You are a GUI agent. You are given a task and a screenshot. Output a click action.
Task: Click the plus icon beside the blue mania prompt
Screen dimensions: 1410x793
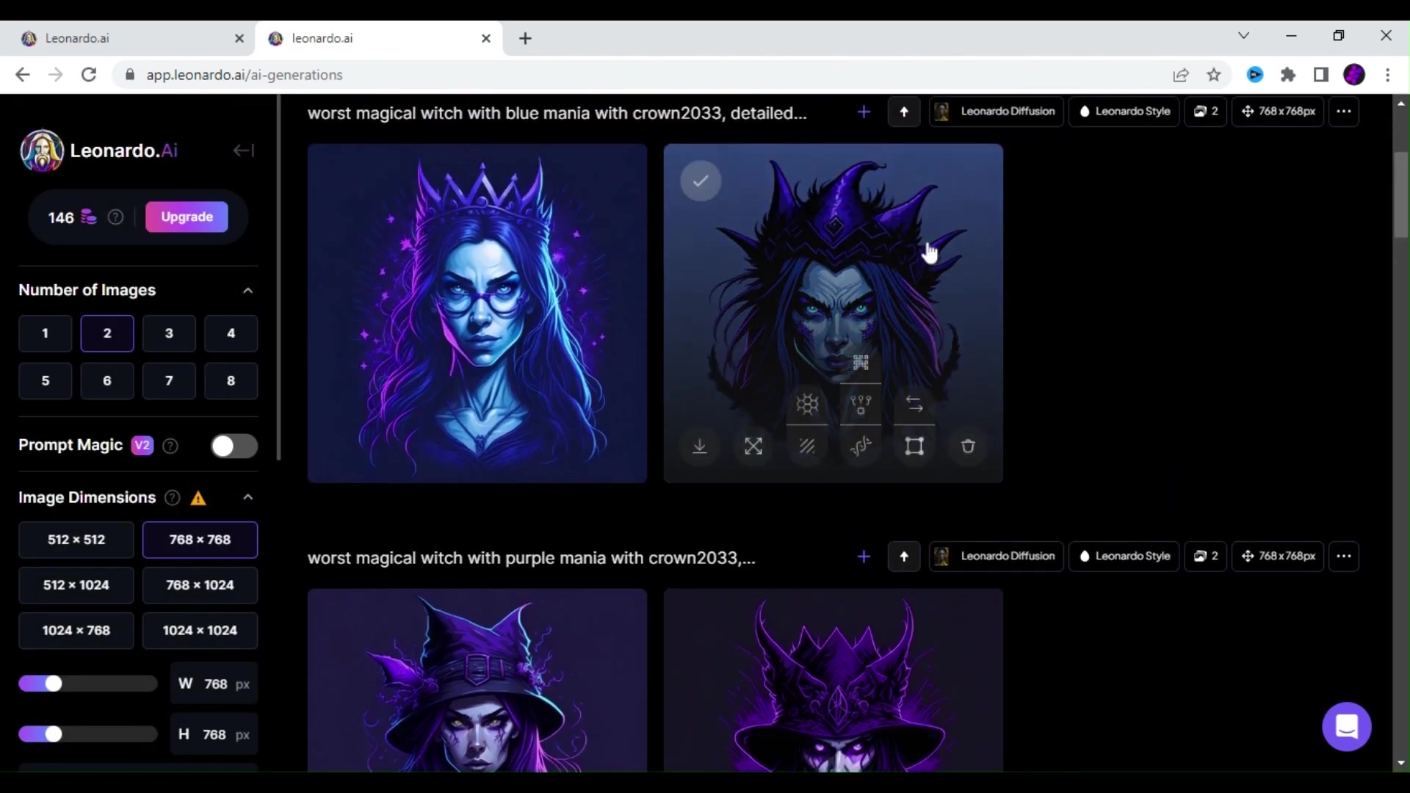(864, 112)
